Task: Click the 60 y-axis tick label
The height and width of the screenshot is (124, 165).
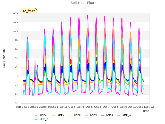Action: (16, 49)
